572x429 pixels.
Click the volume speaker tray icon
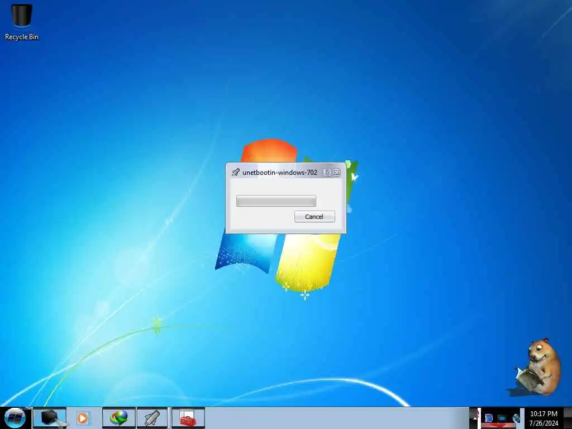click(516, 418)
